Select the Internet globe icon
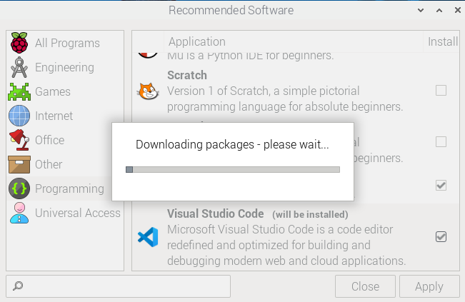The width and height of the screenshot is (465, 302). tap(19, 116)
